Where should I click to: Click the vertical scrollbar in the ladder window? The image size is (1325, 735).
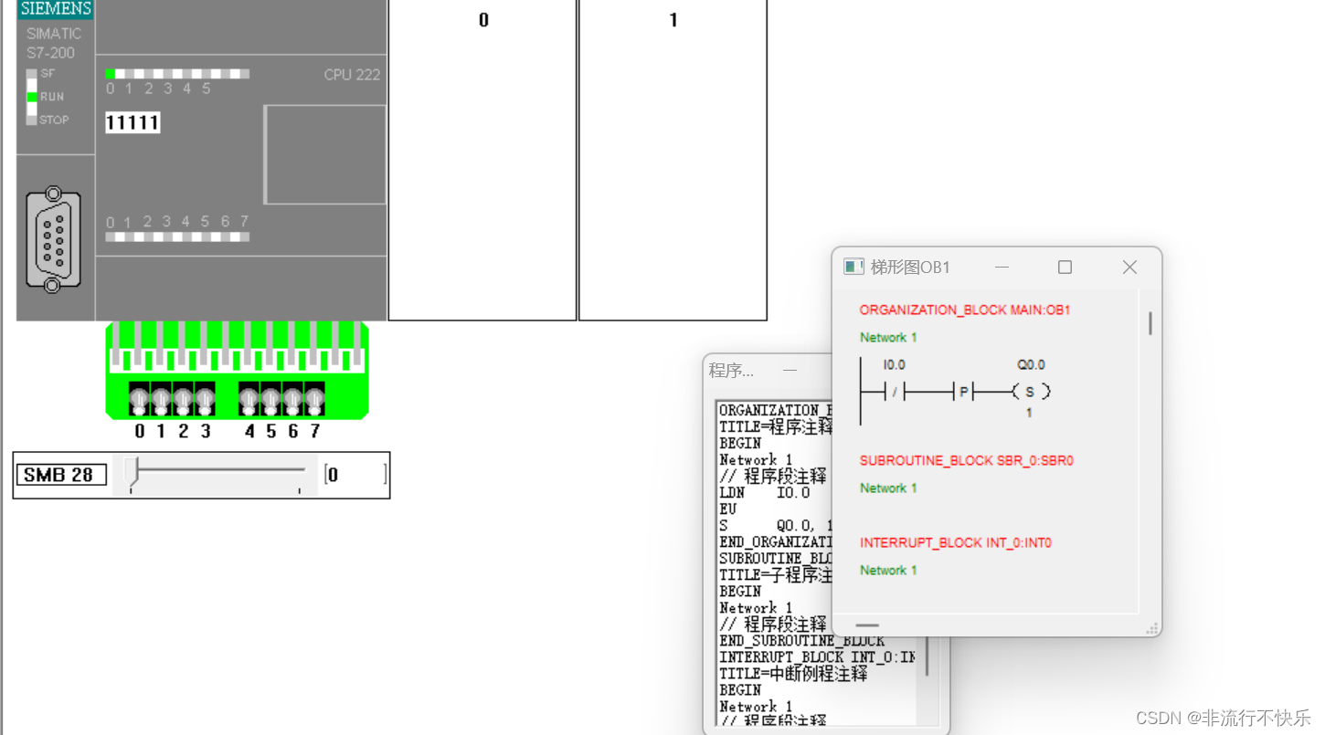pos(1150,322)
